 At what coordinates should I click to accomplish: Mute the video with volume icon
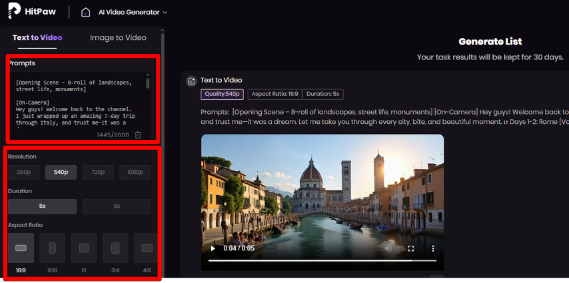click(389, 248)
